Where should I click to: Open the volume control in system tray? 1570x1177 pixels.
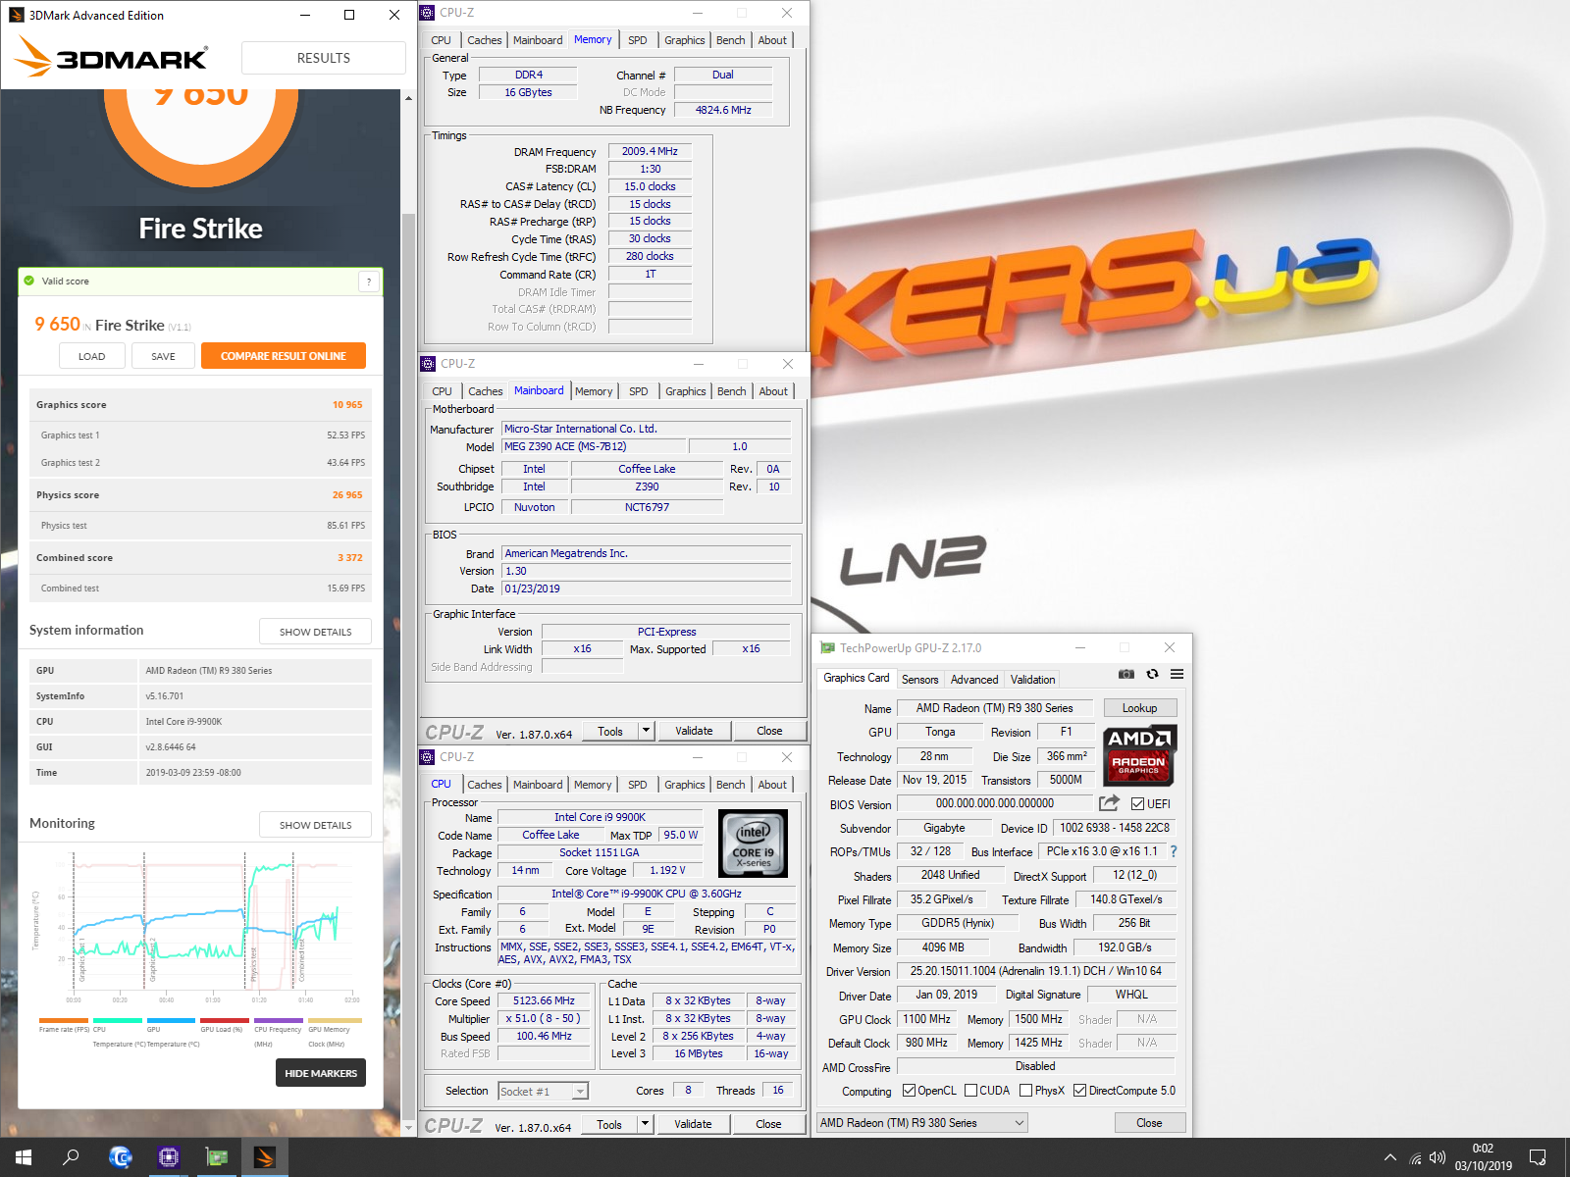[x=1438, y=1157]
